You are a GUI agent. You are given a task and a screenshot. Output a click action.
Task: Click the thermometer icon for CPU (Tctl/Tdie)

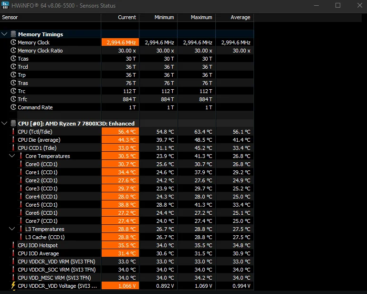point(13,132)
